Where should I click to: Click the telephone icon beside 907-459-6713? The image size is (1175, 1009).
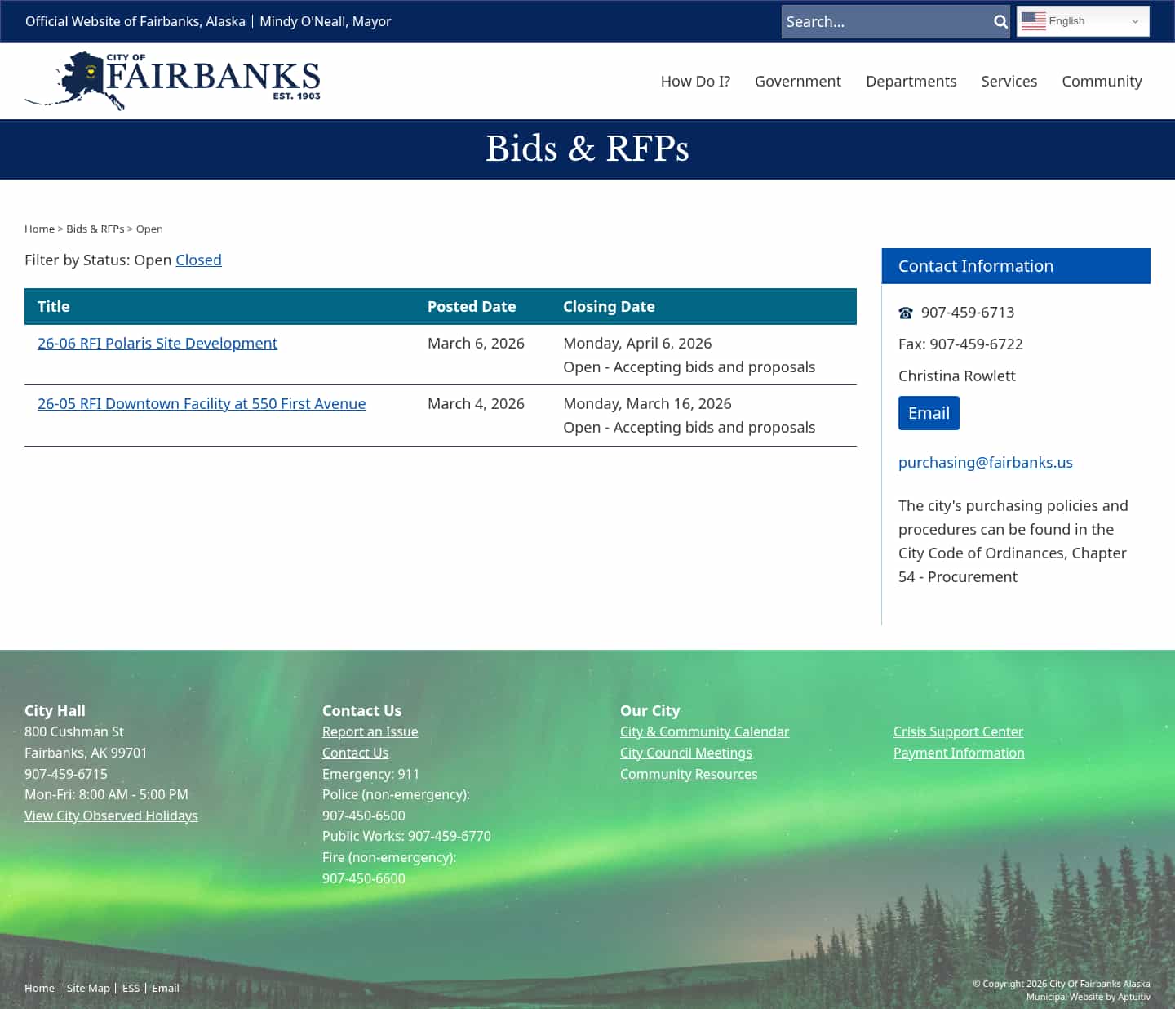click(x=905, y=312)
